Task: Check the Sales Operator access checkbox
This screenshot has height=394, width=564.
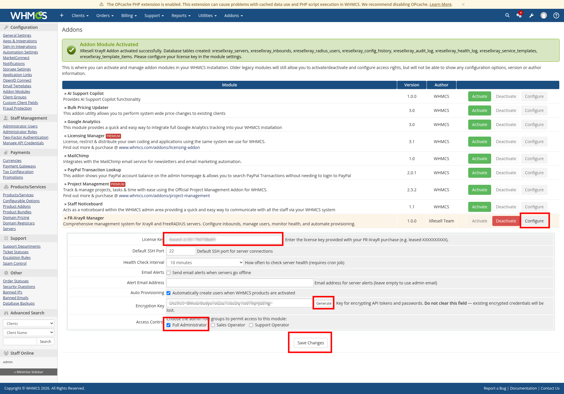Action: 213,325
